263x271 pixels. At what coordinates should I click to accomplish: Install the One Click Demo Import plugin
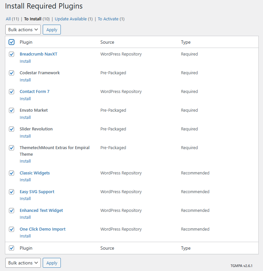[25, 236]
